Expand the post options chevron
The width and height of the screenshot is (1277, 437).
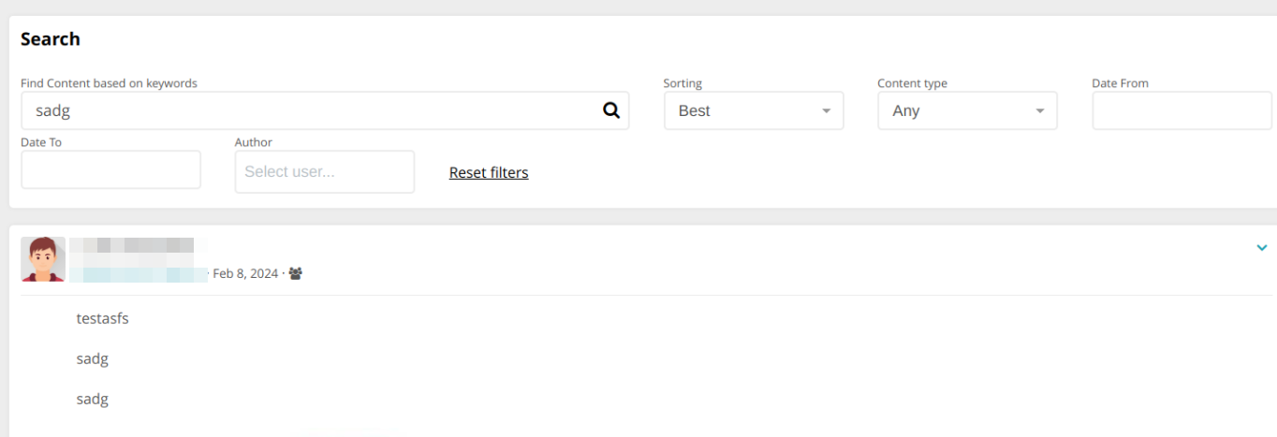coord(1261,248)
